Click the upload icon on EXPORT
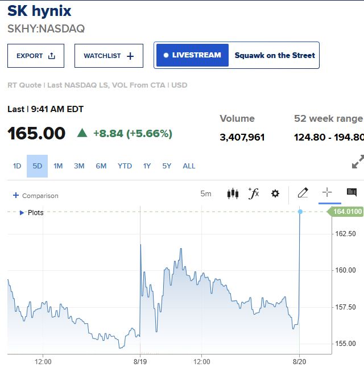The image size is (364, 371). (x=52, y=56)
